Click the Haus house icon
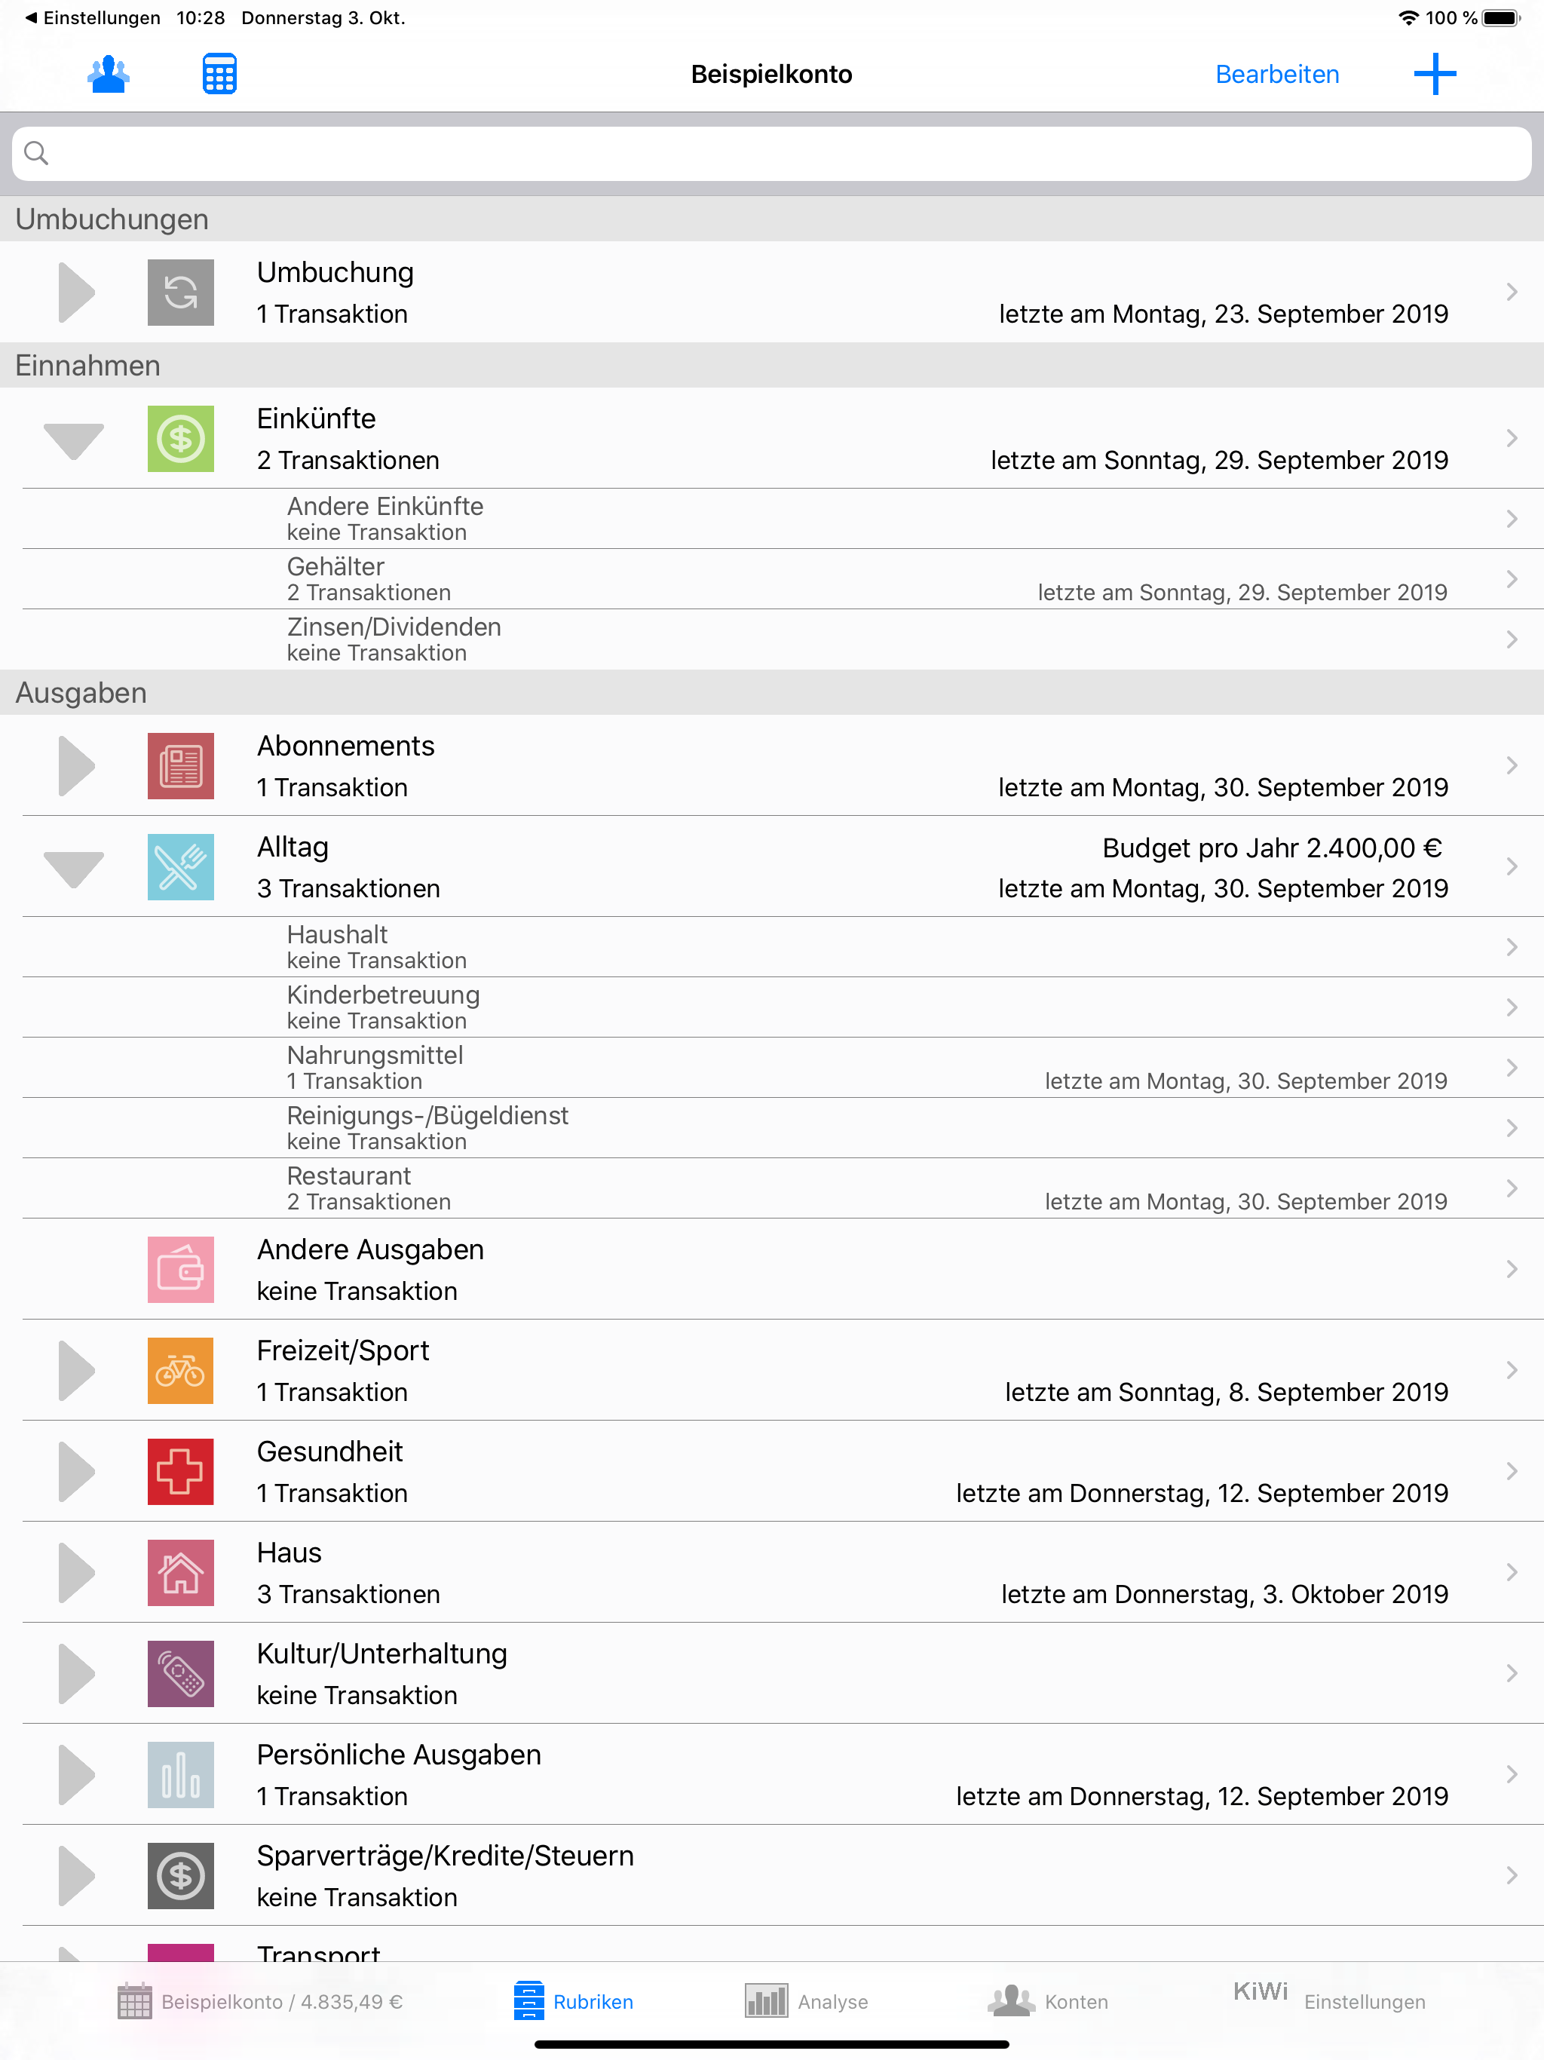This screenshot has width=1544, height=2060. pyautogui.click(x=179, y=1573)
